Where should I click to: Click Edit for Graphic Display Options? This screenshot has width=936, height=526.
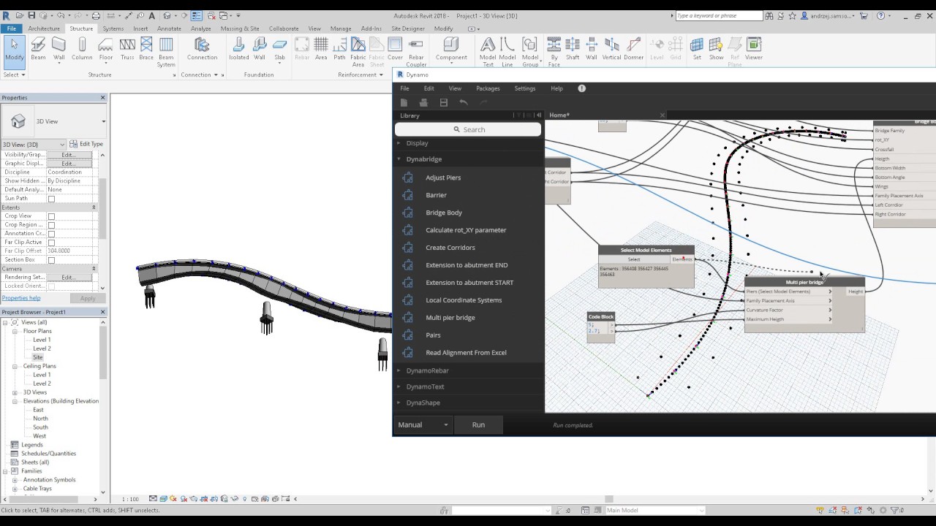pos(69,164)
